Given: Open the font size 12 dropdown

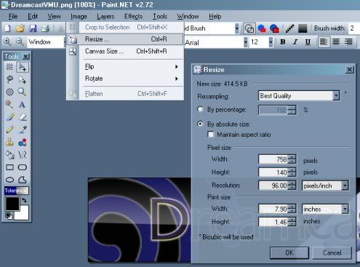Looking at the screenshot, I should (x=271, y=42).
